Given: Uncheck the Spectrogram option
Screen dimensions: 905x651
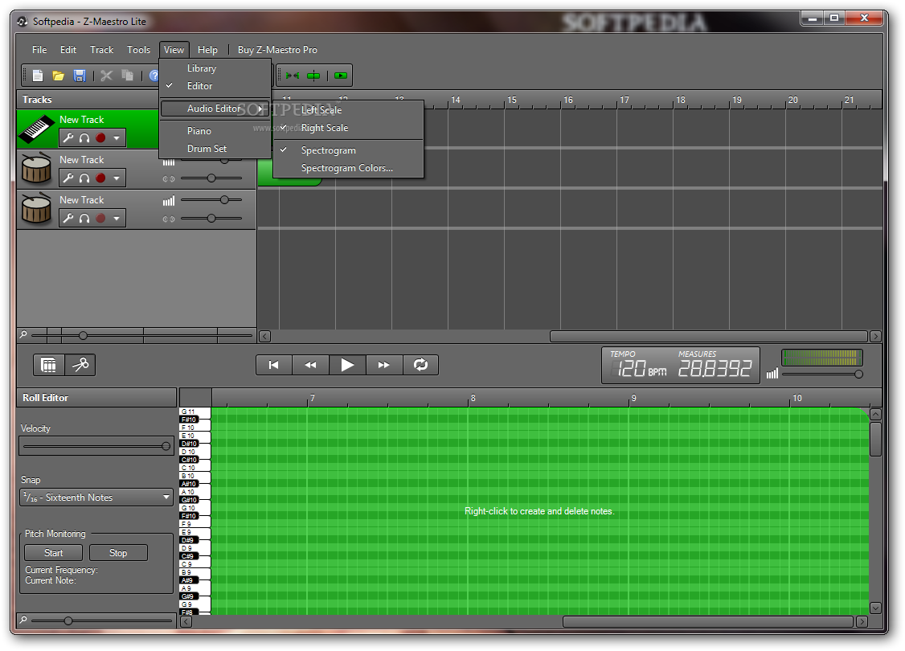Looking at the screenshot, I should [x=348, y=150].
